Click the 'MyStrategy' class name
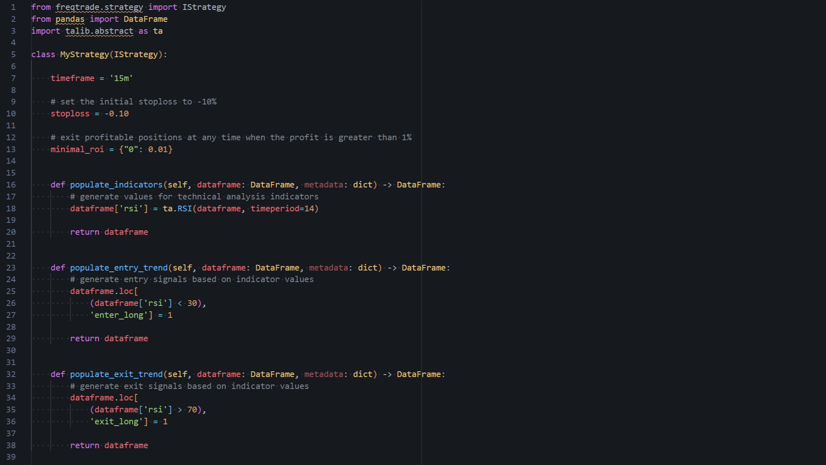This screenshot has width=826, height=465. pos(85,54)
